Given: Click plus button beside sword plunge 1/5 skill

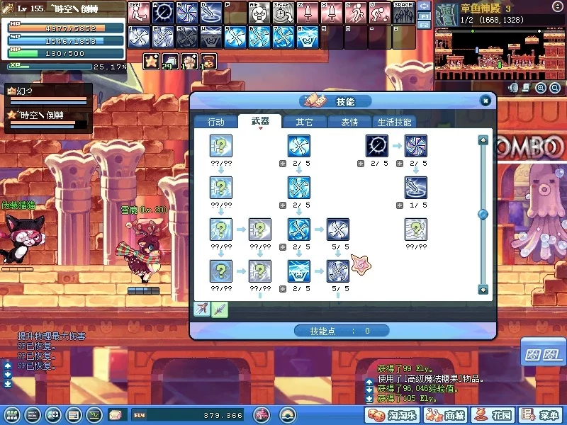Looking at the screenshot, I should [x=400, y=205].
